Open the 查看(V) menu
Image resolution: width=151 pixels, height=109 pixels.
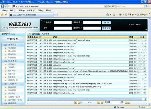pos(21,10)
